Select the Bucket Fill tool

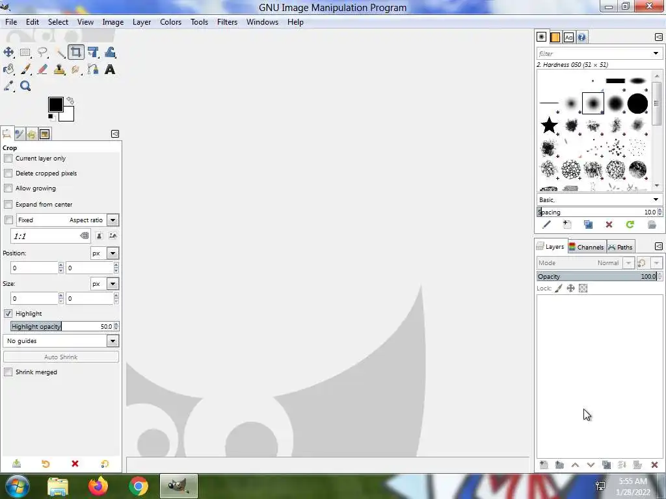8,69
